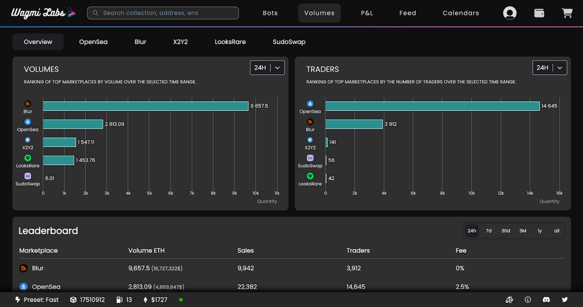Go to the P&L menu

click(367, 13)
